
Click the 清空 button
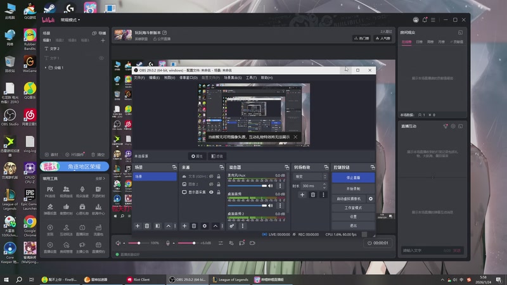click(98, 155)
